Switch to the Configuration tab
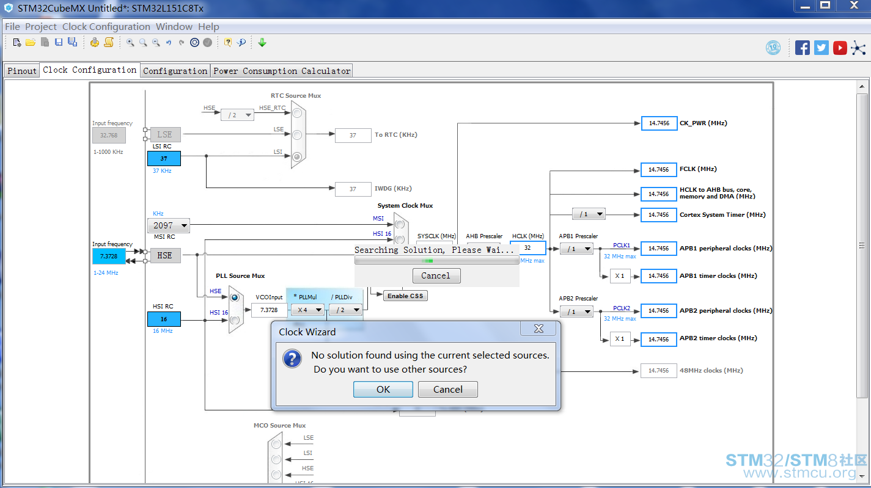This screenshot has width=871, height=488. [175, 71]
